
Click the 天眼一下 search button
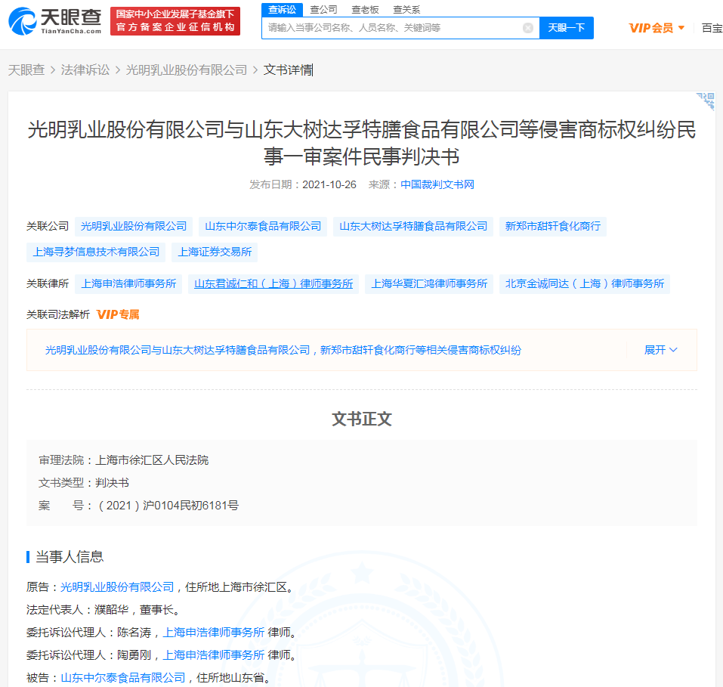pos(566,28)
